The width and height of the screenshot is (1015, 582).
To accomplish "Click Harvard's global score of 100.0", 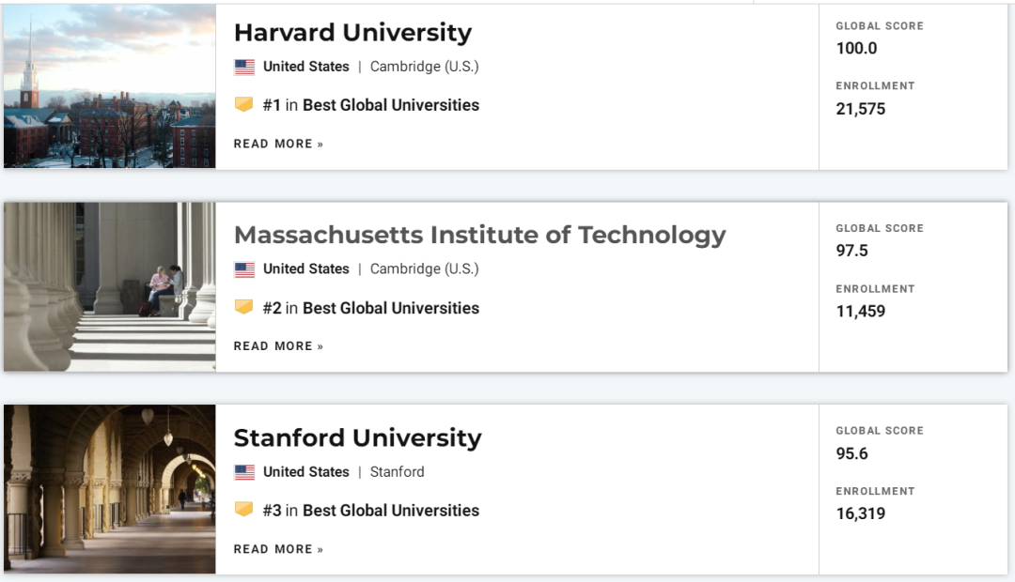I will tap(856, 48).
